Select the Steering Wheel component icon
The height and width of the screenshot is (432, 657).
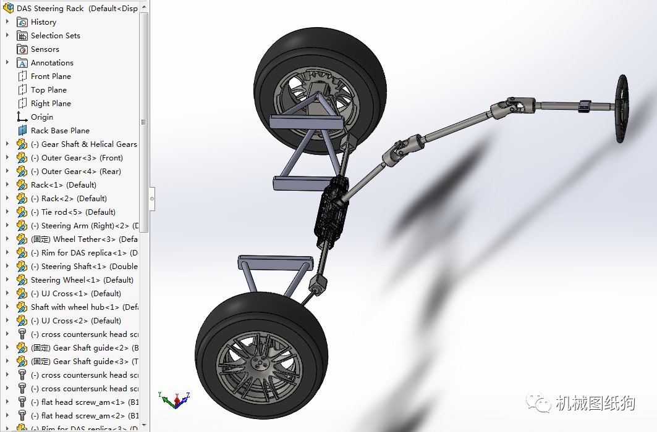point(23,280)
